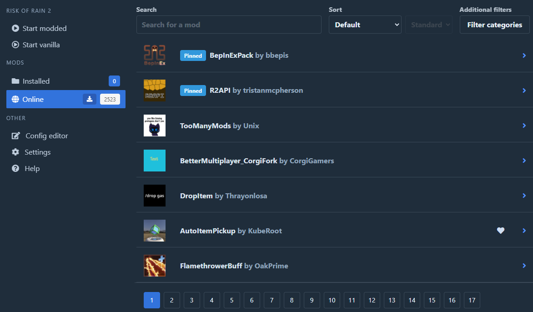Click the DropItem black thumbnail

point(155,196)
